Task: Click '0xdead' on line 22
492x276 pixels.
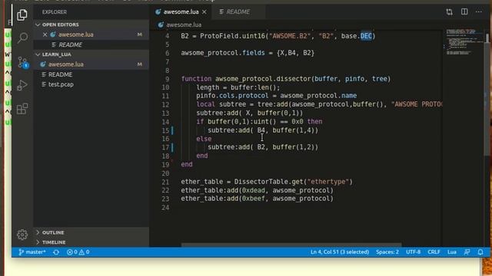Action: click(253, 190)
